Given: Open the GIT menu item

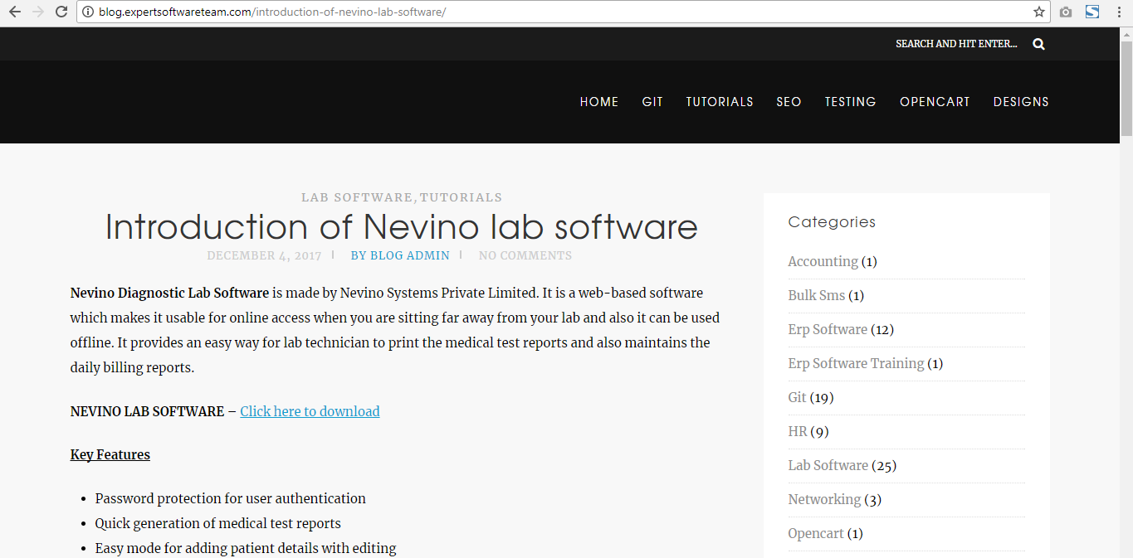Looking at the screenshot, I should [652, 102].
